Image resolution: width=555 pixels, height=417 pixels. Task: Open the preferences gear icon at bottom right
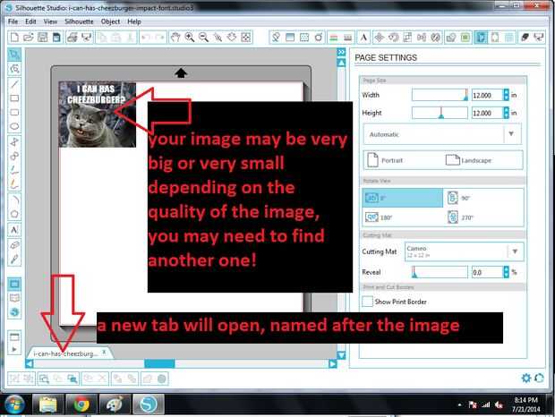coord(526,379)
